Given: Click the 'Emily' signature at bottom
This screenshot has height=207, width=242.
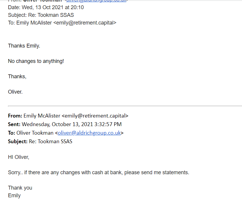Looking at the screenshot, I should point(14,195).
